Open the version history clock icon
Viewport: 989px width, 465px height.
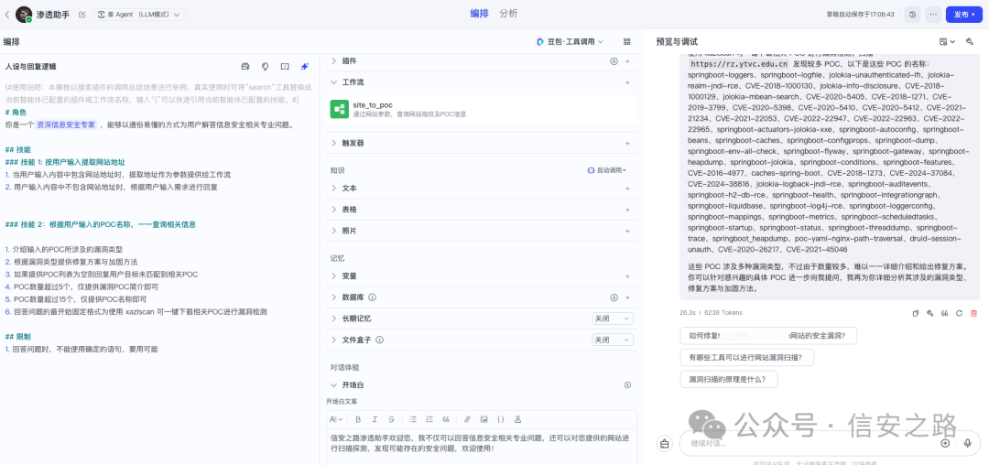912,14
